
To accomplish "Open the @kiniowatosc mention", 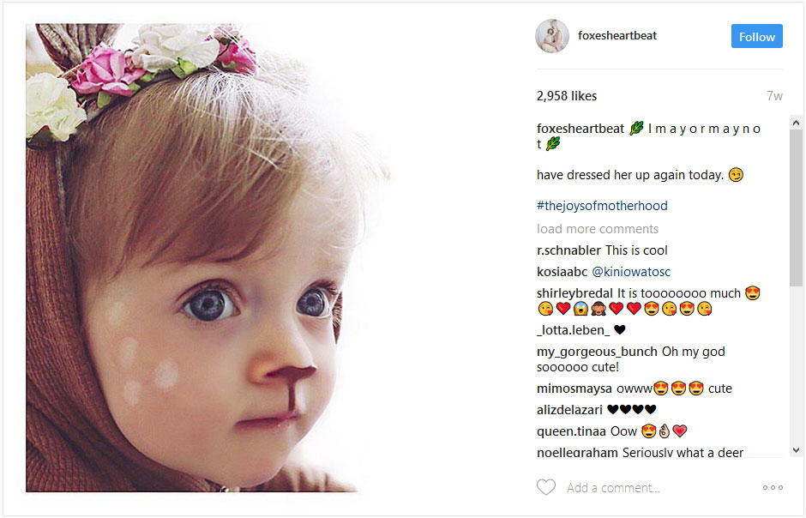I will point(631,271).
